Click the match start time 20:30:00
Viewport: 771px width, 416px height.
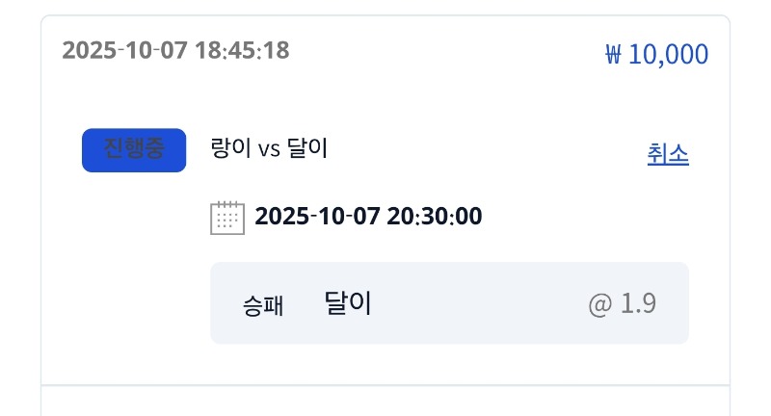pyautogui.click(x=435, y=217)
